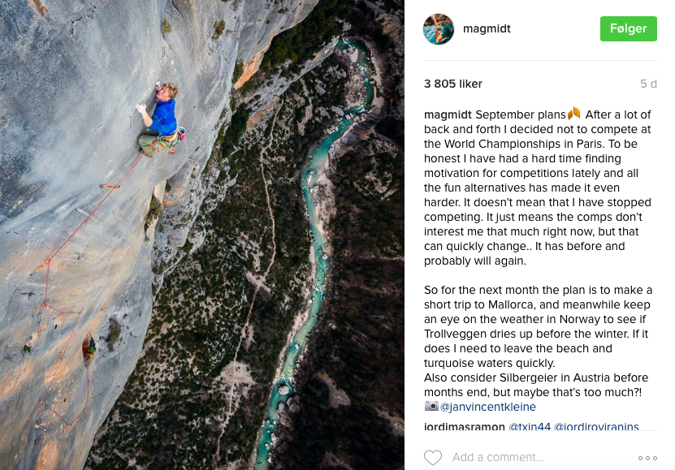Image resolution: width=675 pixels, height=470 pixels.
Task: View who liked via 3 805 liker
Action: [x=453, y=84]
